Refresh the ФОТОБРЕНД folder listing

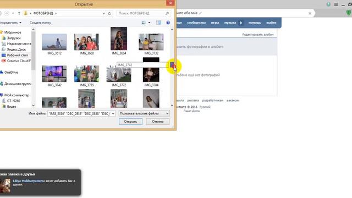click(x=109, y=13)
